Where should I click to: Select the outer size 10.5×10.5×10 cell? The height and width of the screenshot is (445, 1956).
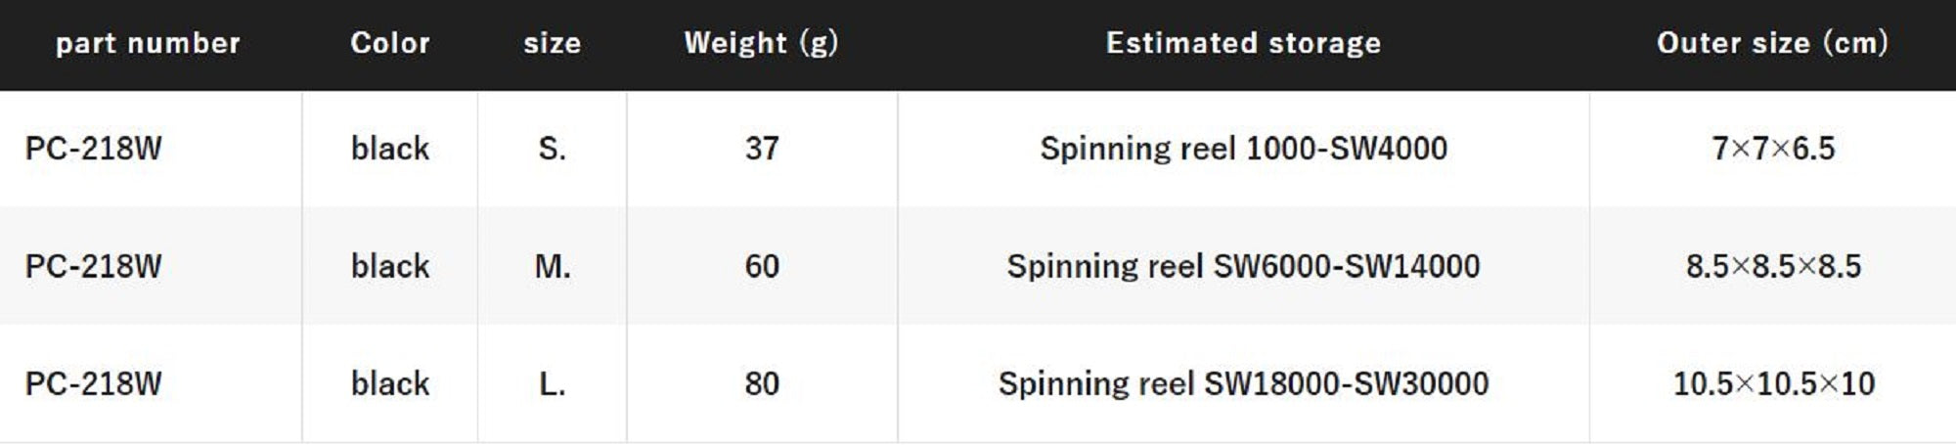tap(1773, 383)
